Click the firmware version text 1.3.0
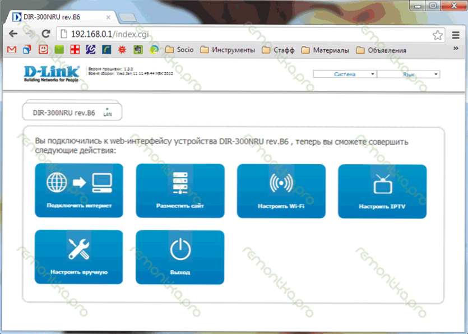 click(x=129, y=69)
